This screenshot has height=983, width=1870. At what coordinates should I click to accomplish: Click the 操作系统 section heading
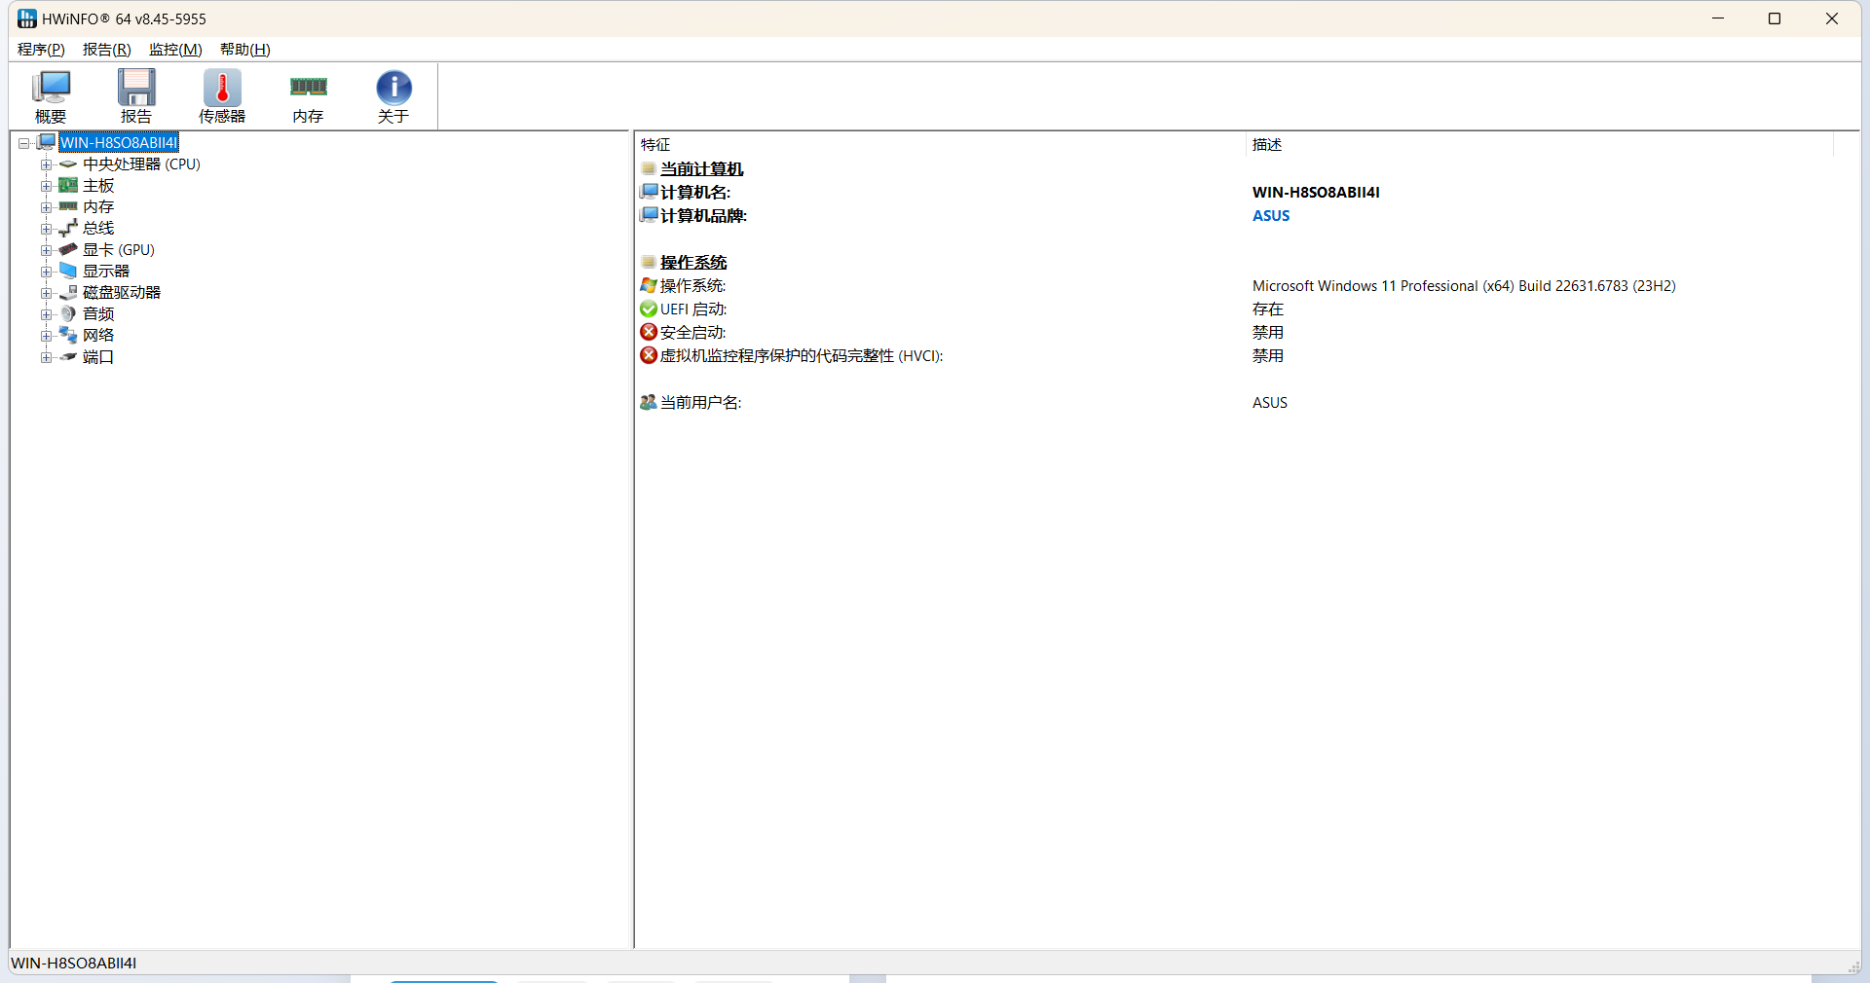click(693, 263)
